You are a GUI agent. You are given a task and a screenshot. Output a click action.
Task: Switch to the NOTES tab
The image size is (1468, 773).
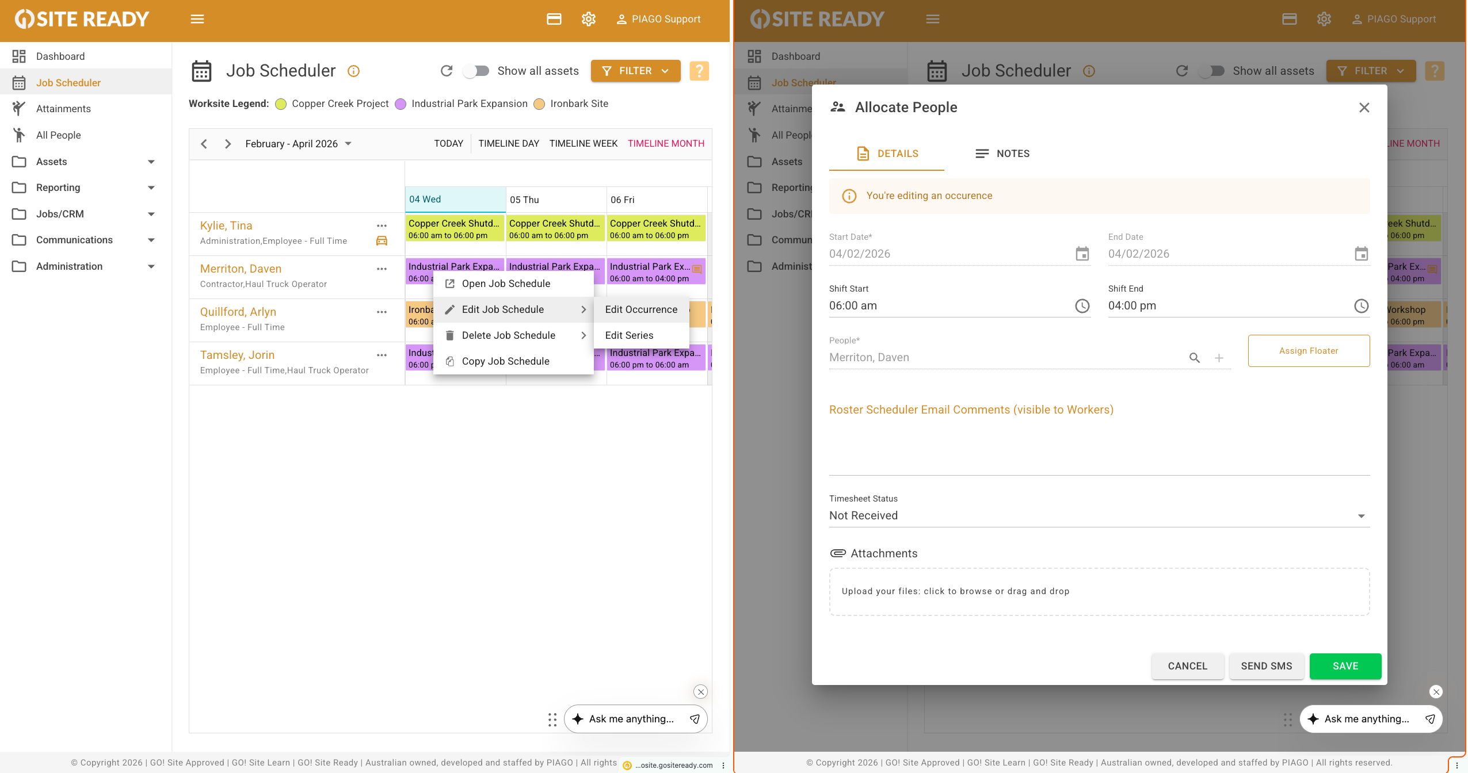tap(1002, 154)
